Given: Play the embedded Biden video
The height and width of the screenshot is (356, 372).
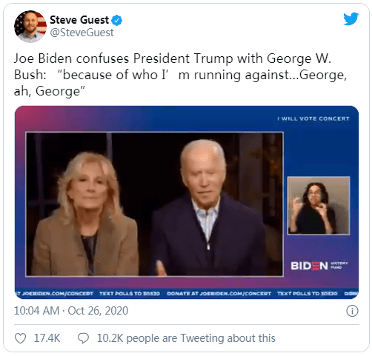Looking at the screenshot, I should coord(187,202).
